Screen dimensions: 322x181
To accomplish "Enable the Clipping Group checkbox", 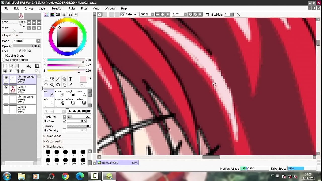I will tap(4, 55).
